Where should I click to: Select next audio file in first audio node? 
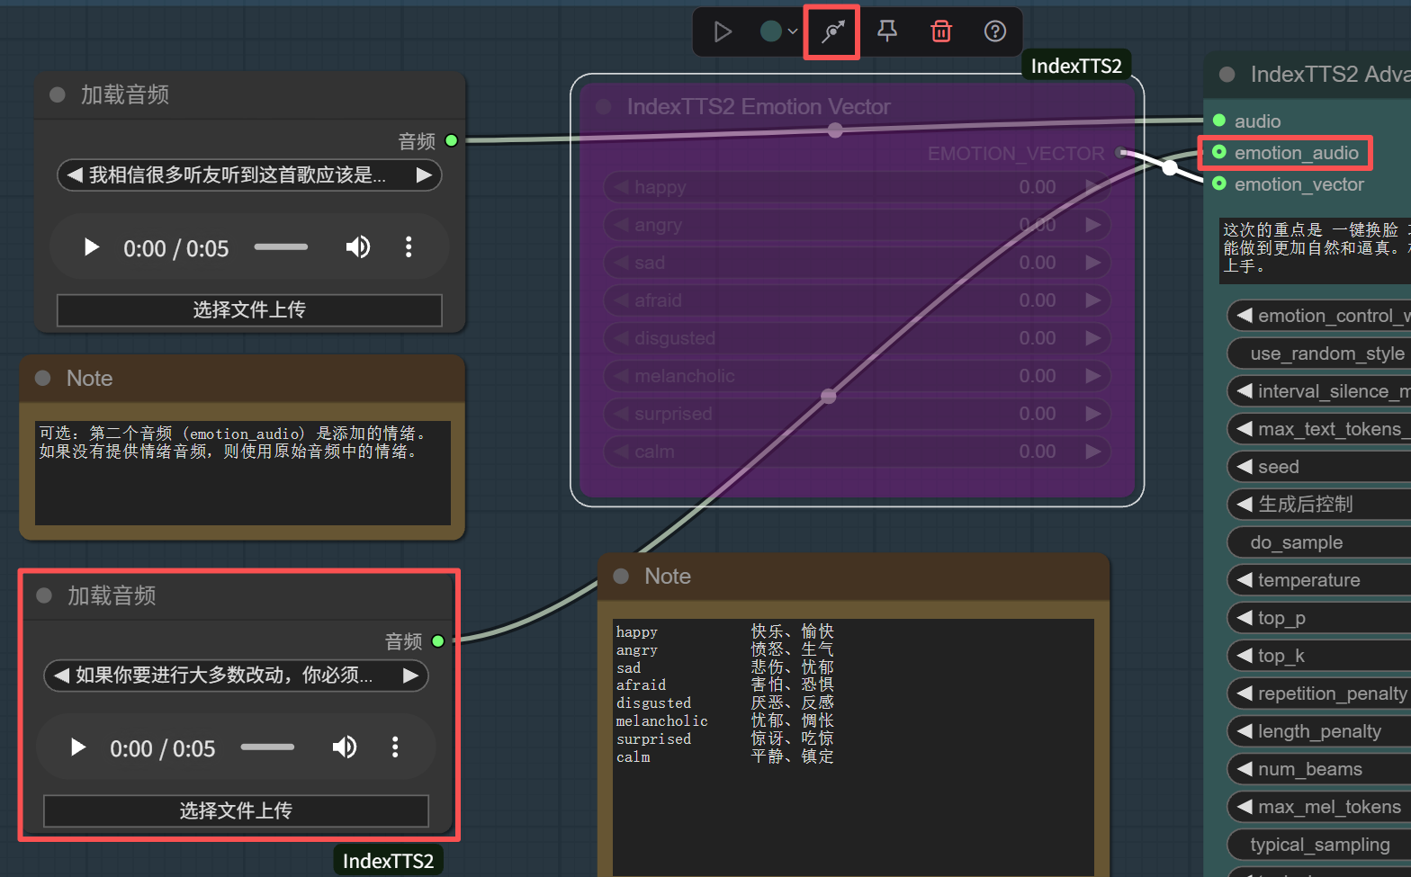(x=424, y=175)
